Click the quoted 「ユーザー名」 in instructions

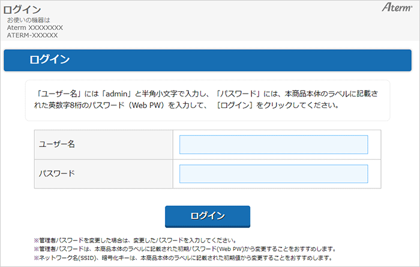pyautogui.click(x=55, y=94)
